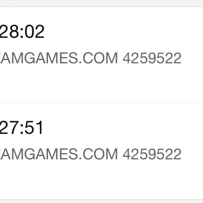Click the divider between the two entries
The height and width of the screenshot is (203, 203).
pyautogui.click(x=101, y=103)
